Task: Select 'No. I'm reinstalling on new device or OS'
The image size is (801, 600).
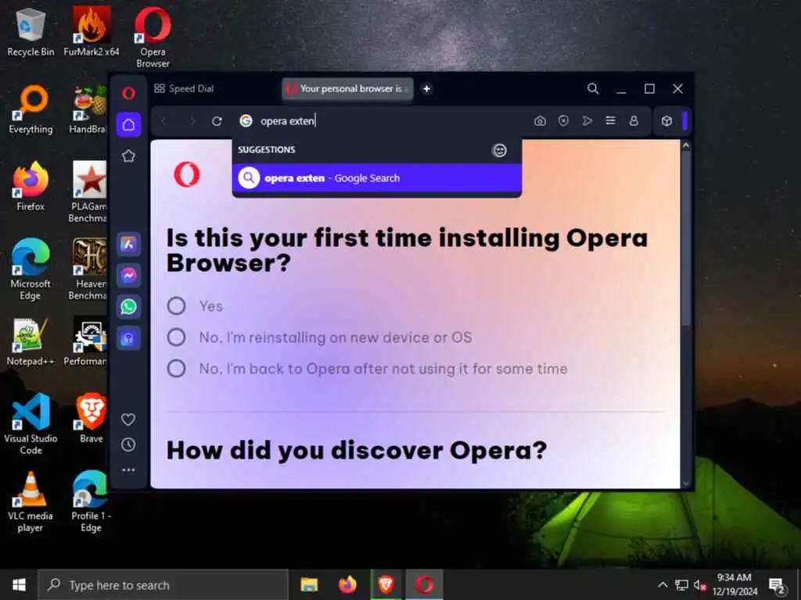Action: coord(176,337)
